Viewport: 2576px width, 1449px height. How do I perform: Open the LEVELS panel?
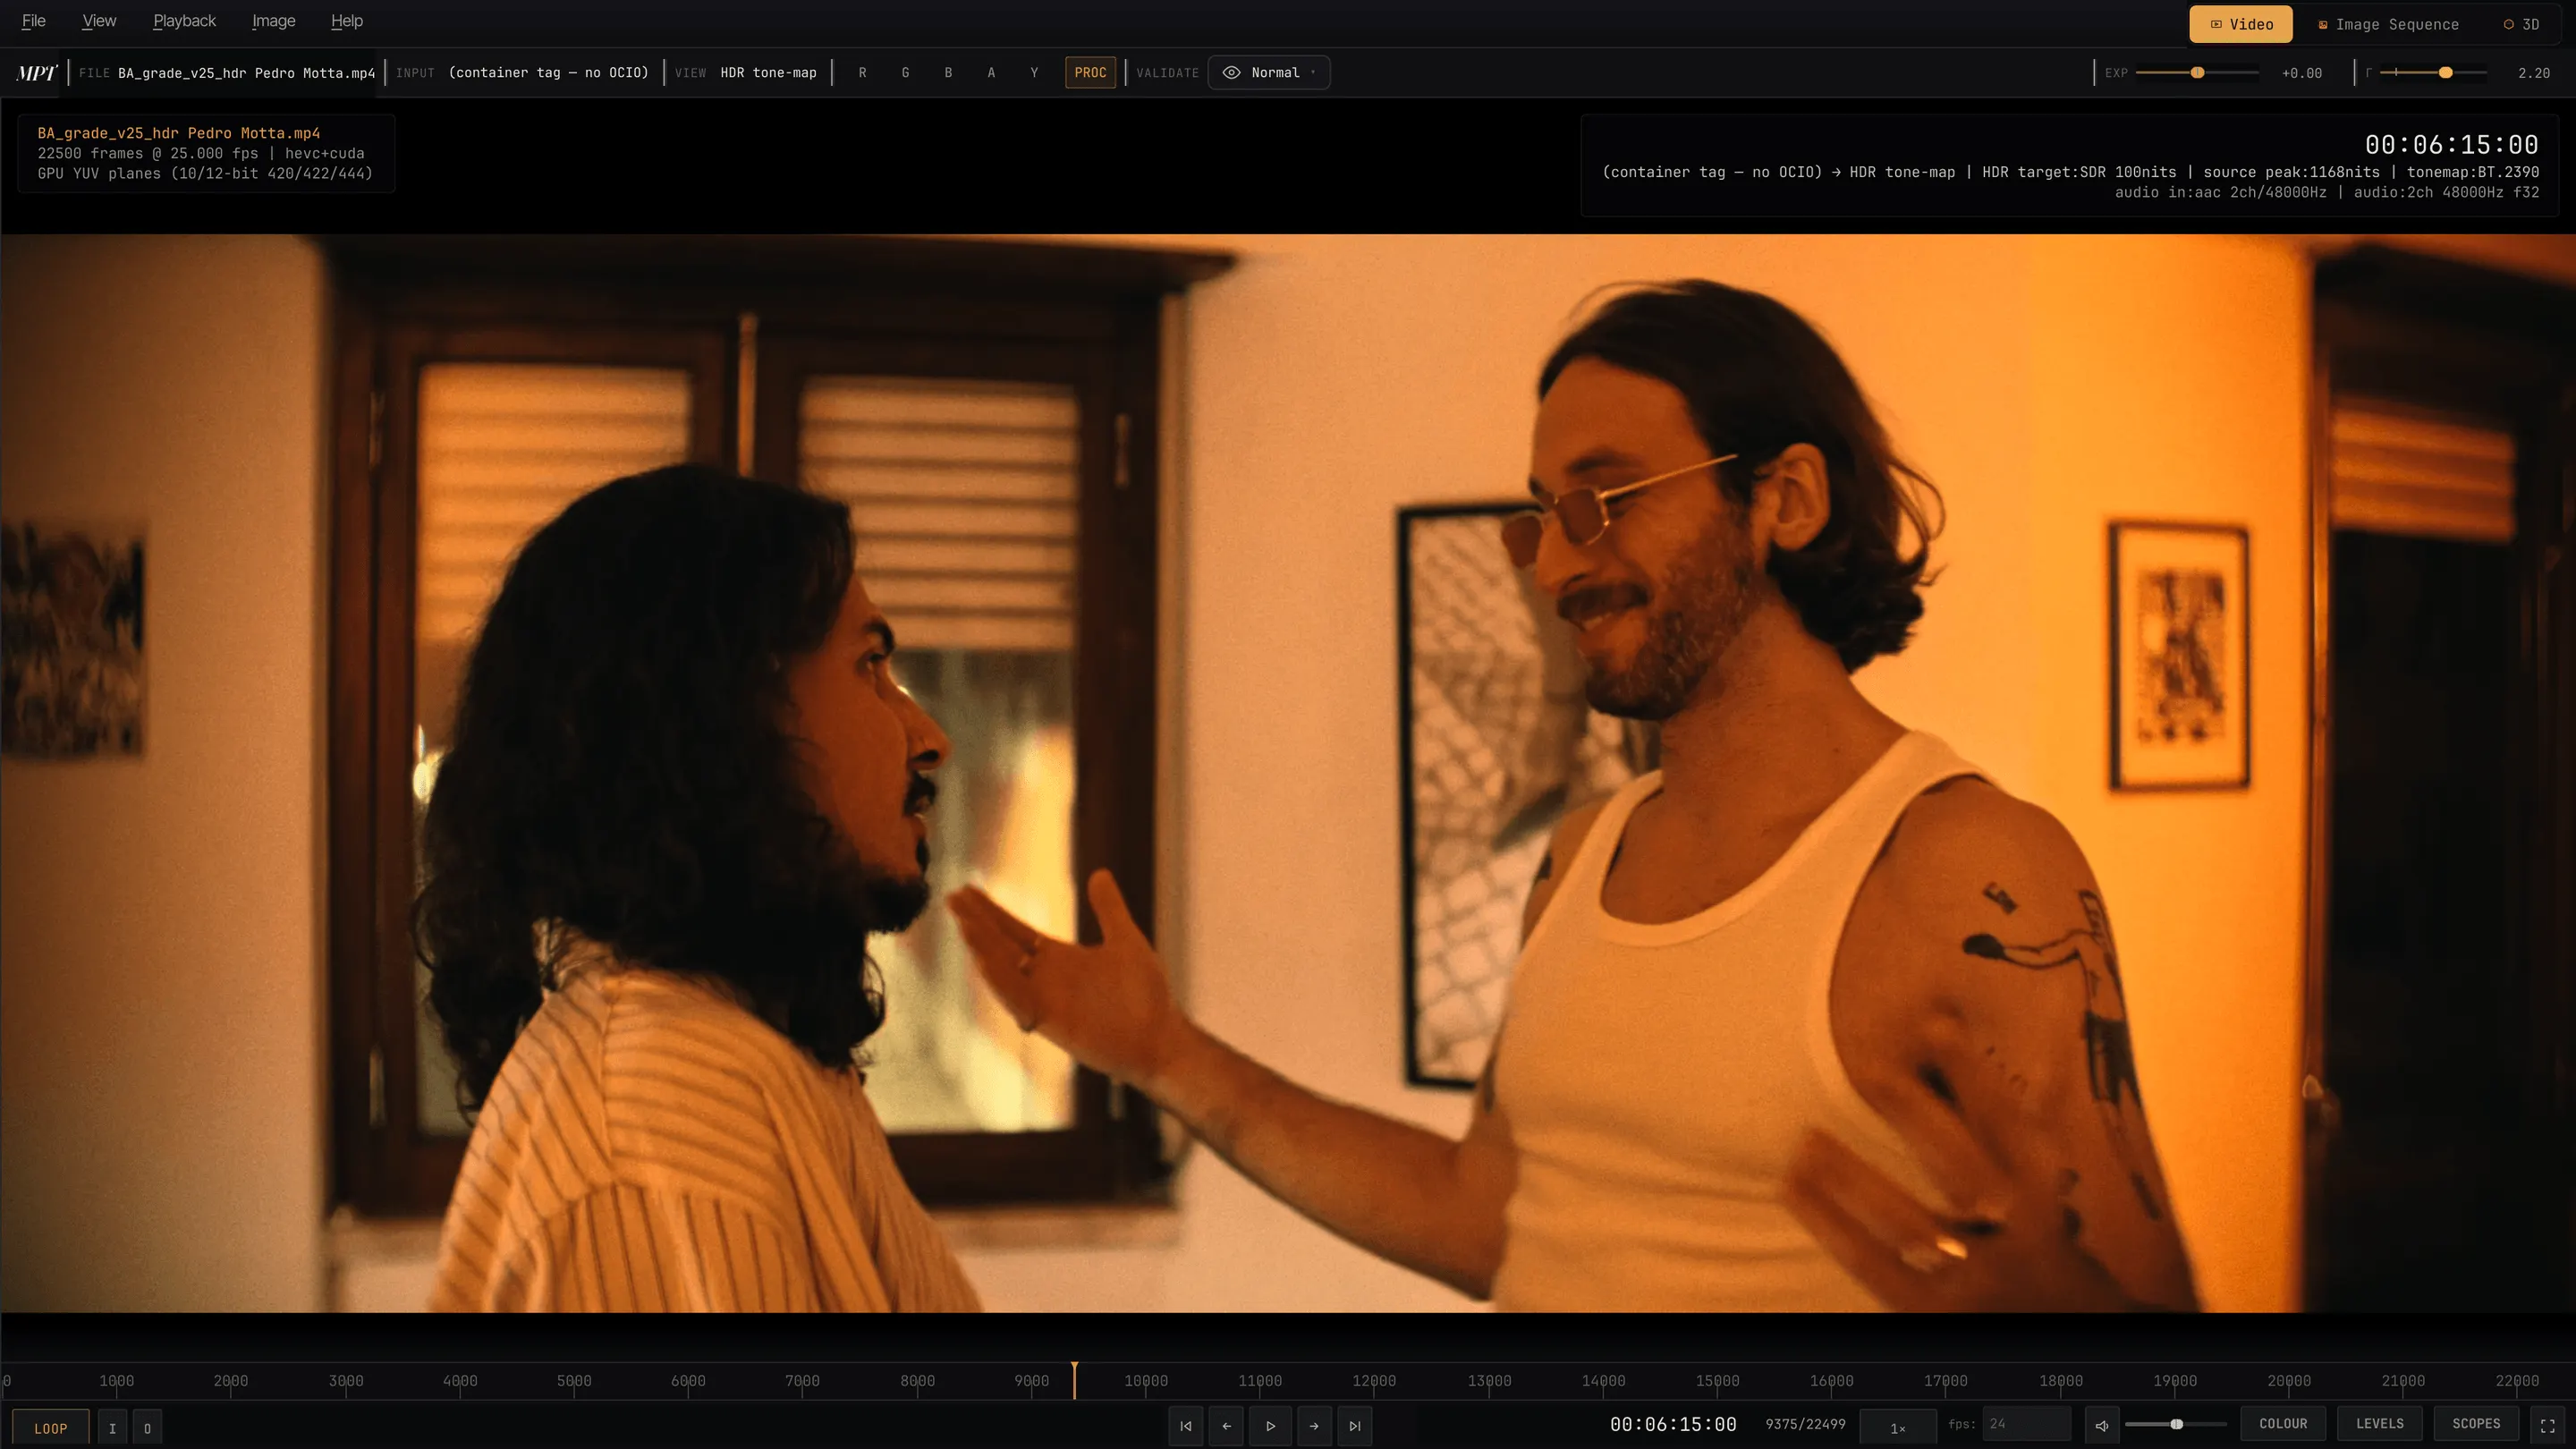(2379, 1424)
